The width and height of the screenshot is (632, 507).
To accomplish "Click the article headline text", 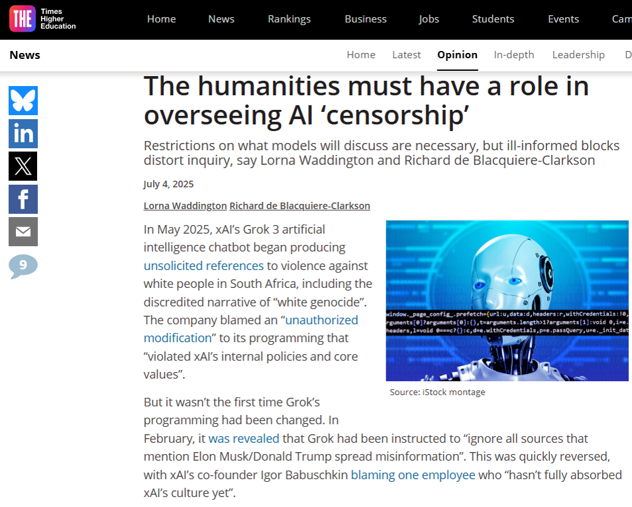I will click(x=366, y=101).
